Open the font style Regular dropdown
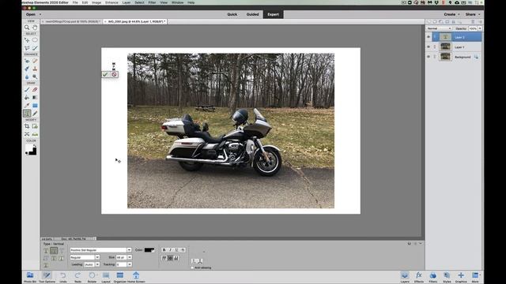 [x=97, y=257]
